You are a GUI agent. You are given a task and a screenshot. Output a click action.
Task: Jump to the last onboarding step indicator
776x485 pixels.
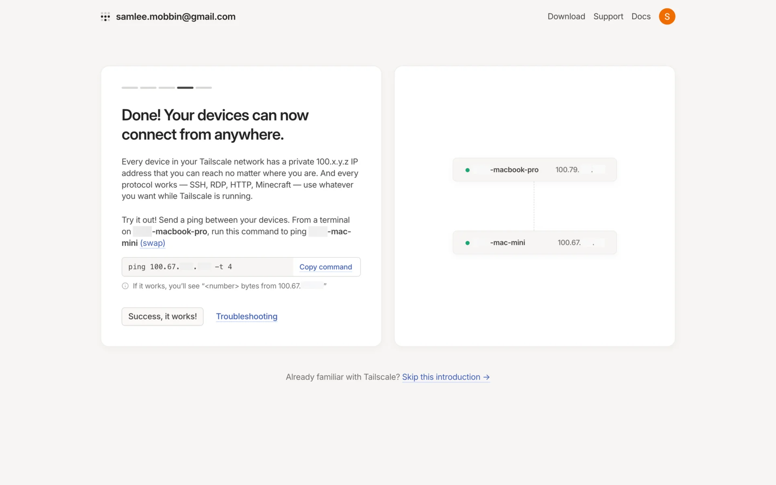click(x=204, y=88)
